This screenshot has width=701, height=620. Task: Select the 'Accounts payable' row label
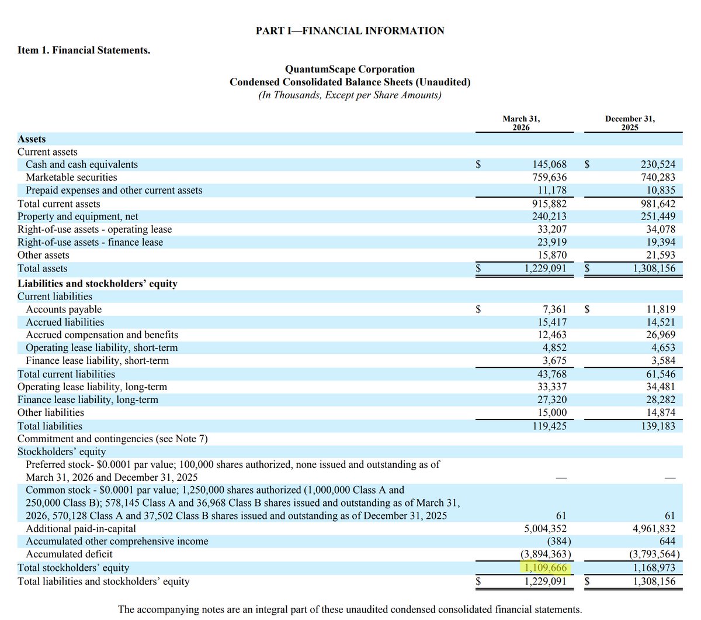point(64,309)
